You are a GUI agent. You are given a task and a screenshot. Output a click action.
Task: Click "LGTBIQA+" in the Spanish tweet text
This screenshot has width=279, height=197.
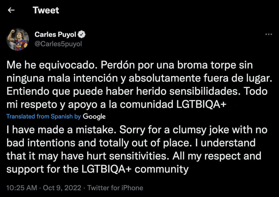(201, 104)
